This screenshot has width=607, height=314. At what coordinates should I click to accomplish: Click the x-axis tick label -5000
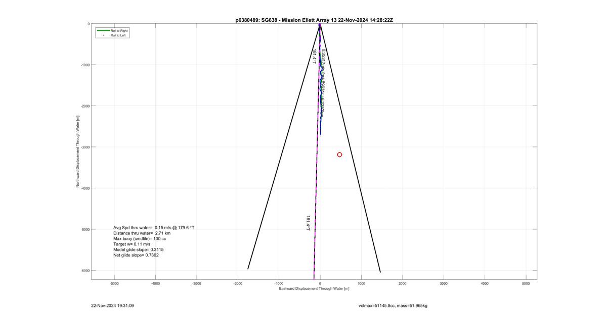coord(114,284)
